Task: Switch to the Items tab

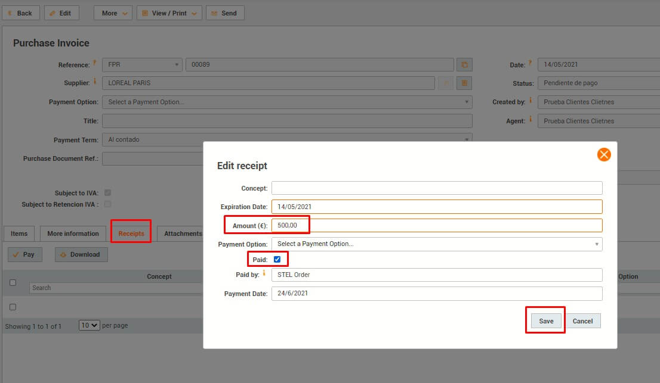Action: pyautogui.click(x=19, y=233)
